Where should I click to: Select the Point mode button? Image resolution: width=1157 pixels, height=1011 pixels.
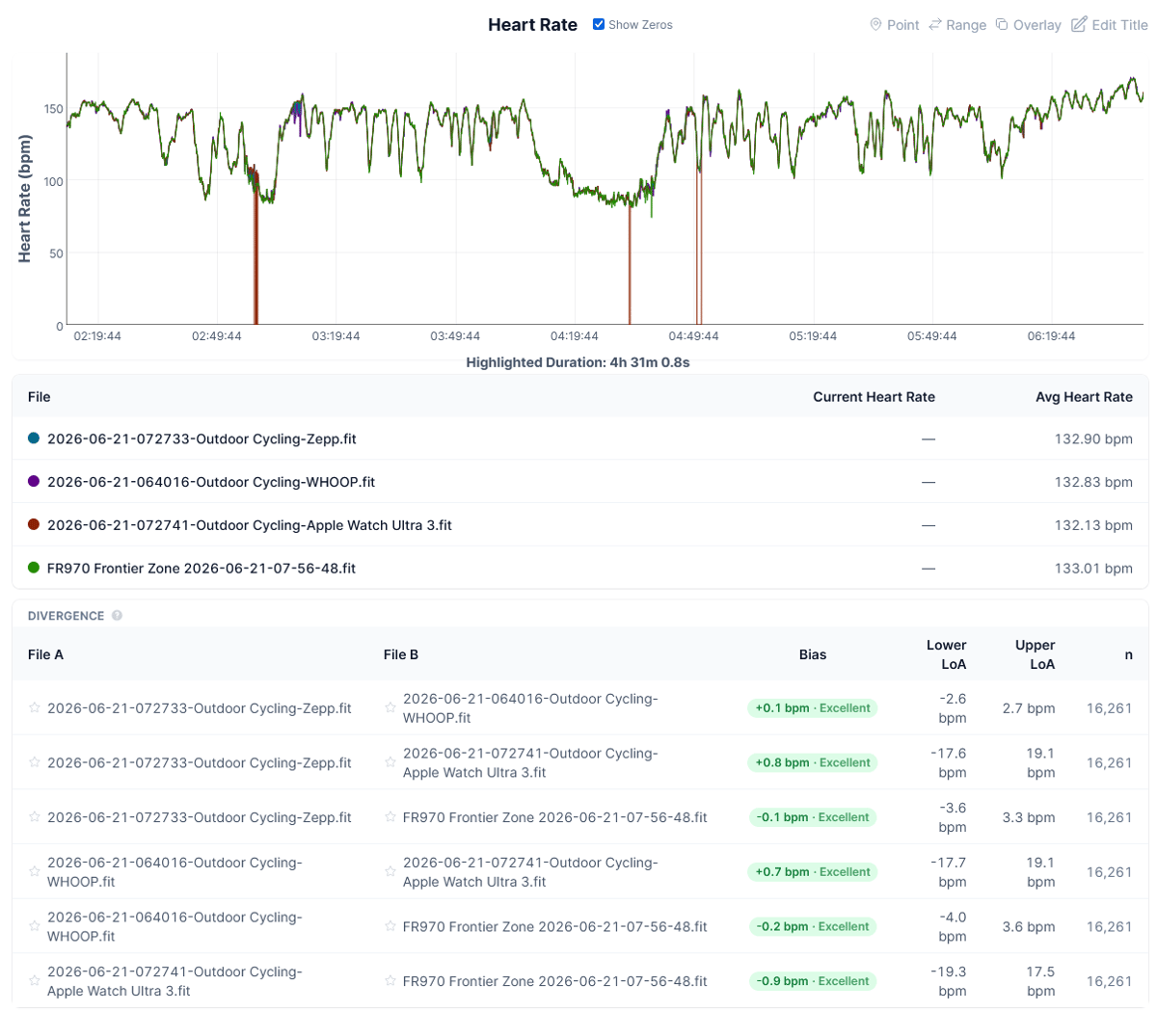(x=894, y=25)
